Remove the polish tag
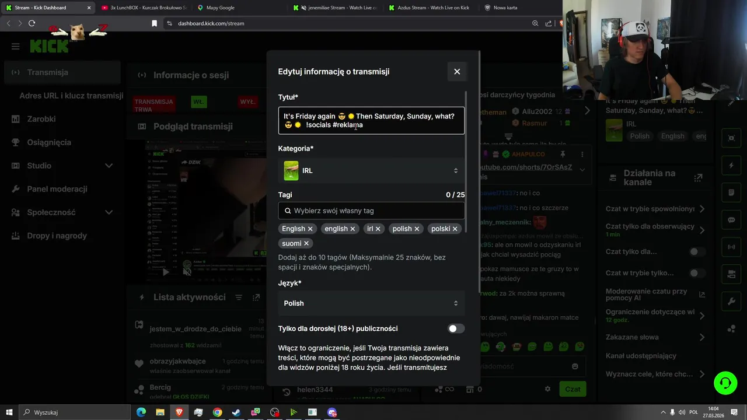 [417, 229]
